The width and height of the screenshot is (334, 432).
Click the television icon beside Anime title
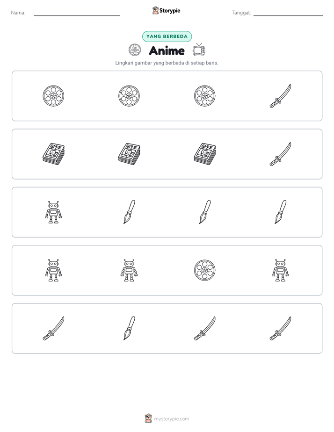[199, 50]
